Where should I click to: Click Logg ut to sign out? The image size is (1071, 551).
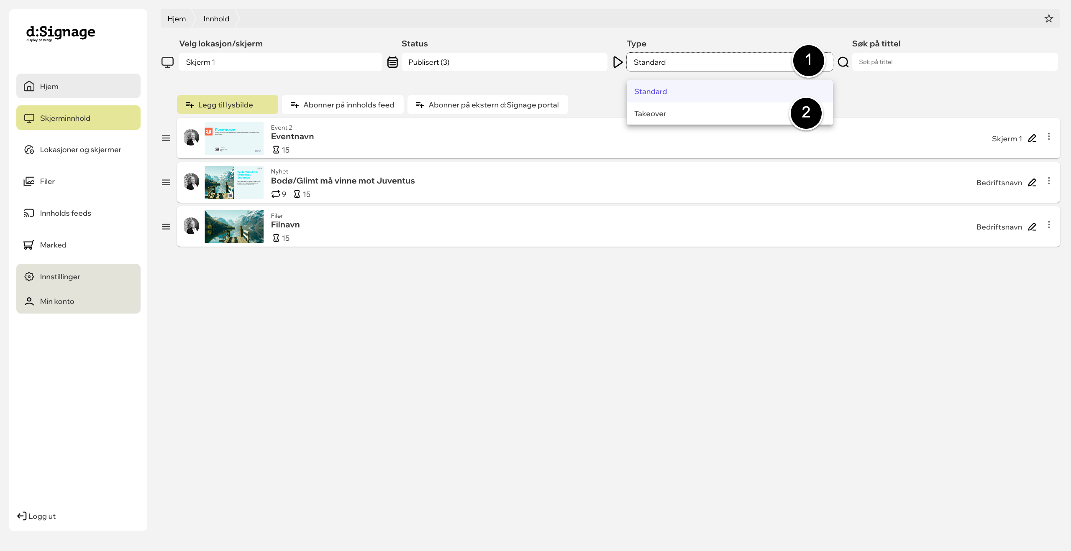pyautogui.click(x=36, y=516)
